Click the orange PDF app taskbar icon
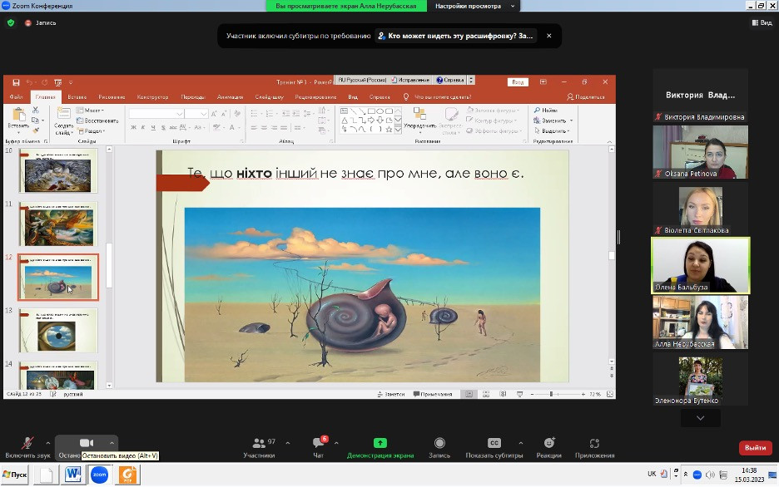Viewport: 779px width, 487px height. [x=127, y=475]
